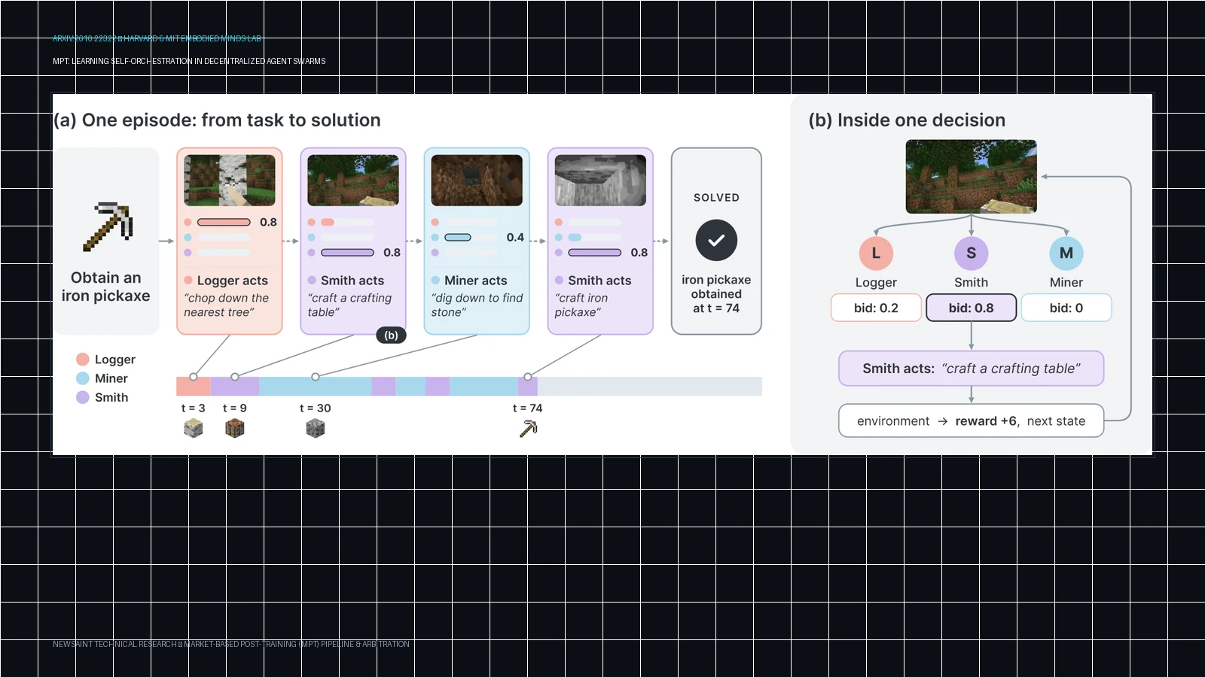This screenshot has height=677, width=1205.
Task: Click the red 0.8 bid bar in the Logger acts card
Action: point(224,222)
